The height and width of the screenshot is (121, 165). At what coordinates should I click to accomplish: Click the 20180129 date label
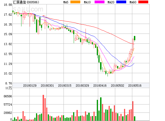coord(30,86)
